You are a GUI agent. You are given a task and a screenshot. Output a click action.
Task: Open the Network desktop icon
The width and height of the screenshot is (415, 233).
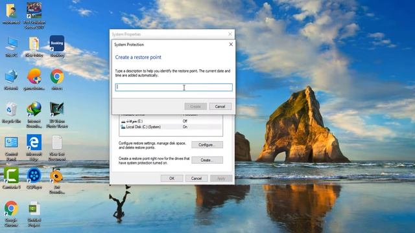[11, 80]
